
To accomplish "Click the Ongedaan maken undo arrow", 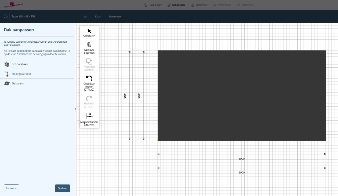I will [89, 78].
